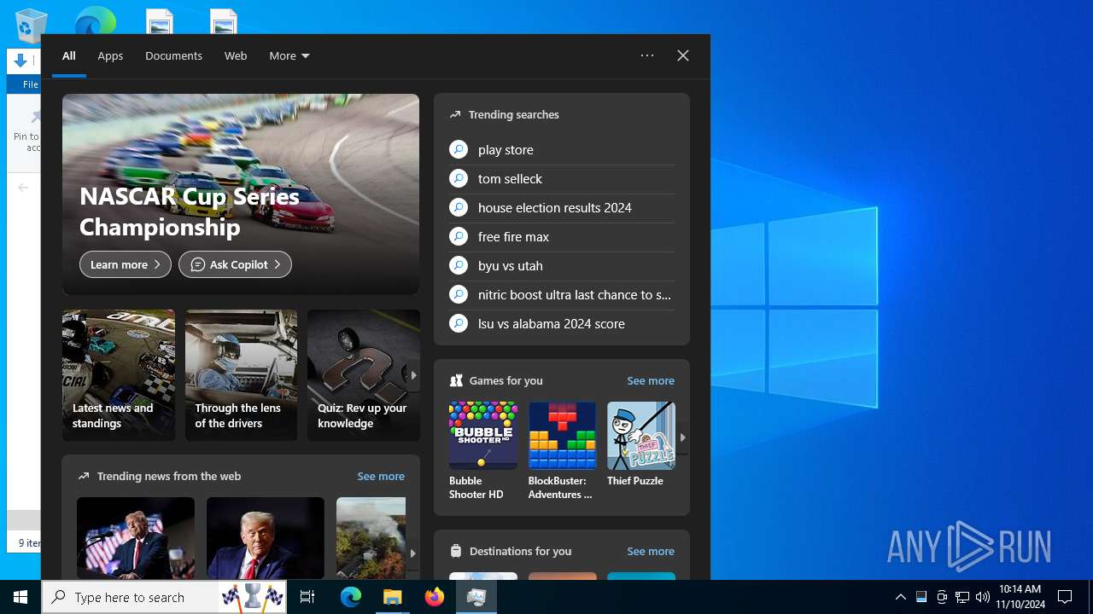Open NASCAR Cup Series Championship headline
The width and height of the screenshot is (1093, 614).
click(x=190, y=211)
